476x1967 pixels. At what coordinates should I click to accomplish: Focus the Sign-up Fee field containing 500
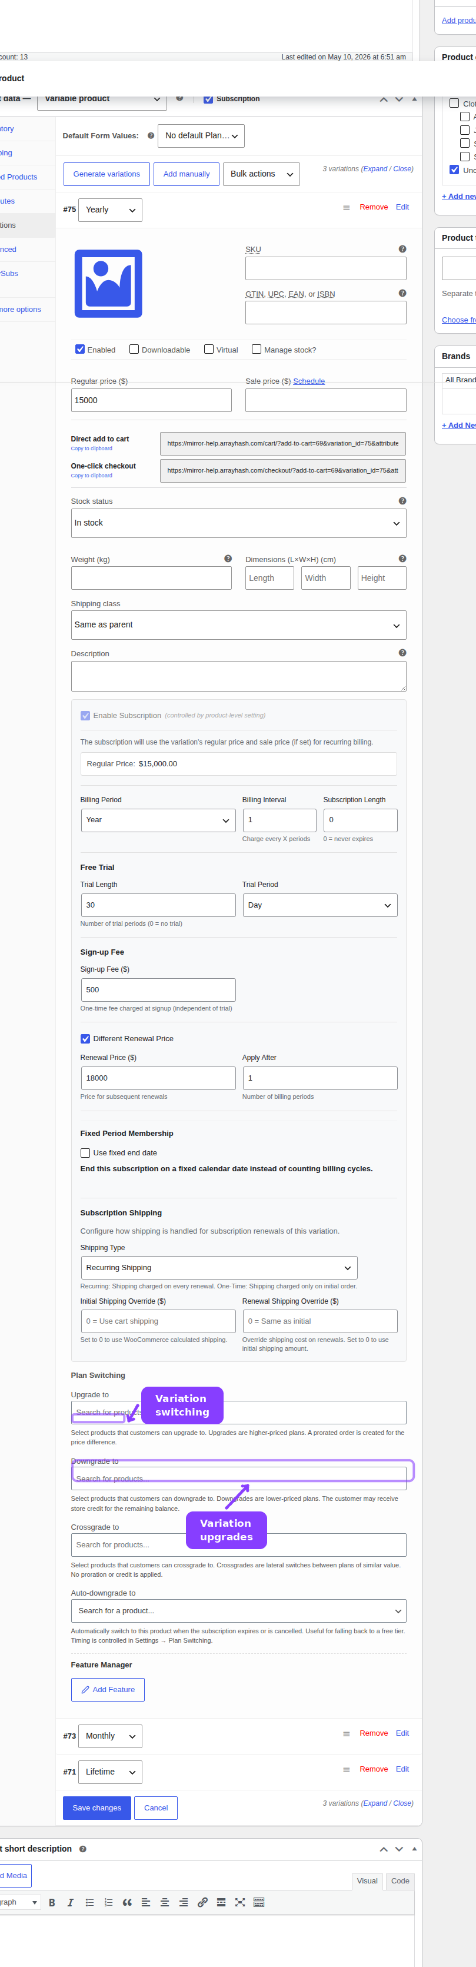click(x=158, y=989)
